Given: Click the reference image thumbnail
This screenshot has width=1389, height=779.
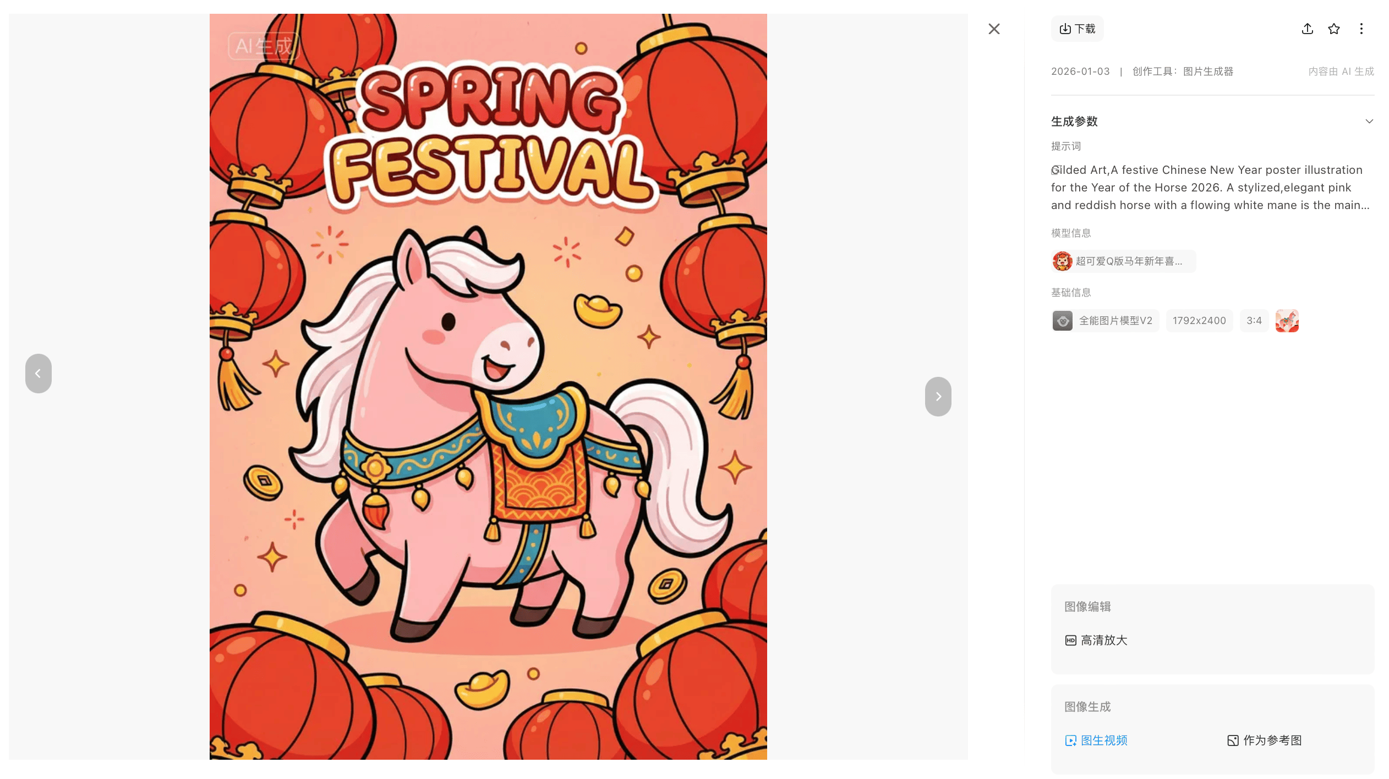Looking at the screenshot, I should tap(1287, 321).
